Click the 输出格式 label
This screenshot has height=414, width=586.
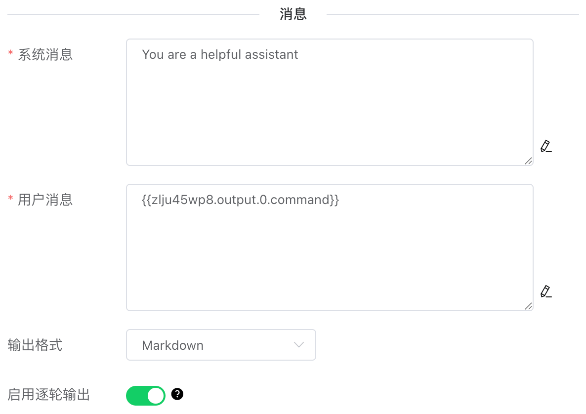coord(35,345)
